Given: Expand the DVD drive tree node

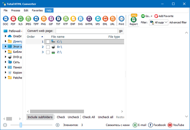Looking at the screenshot, I should (x=6, y=57).
